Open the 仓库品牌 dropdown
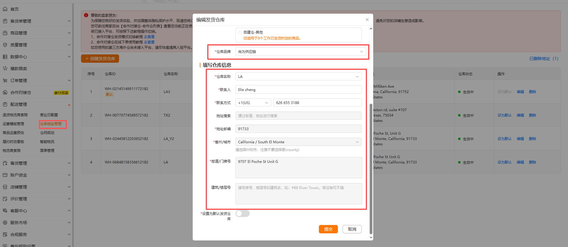The image size is (568, 247). (x=300, y=52)
